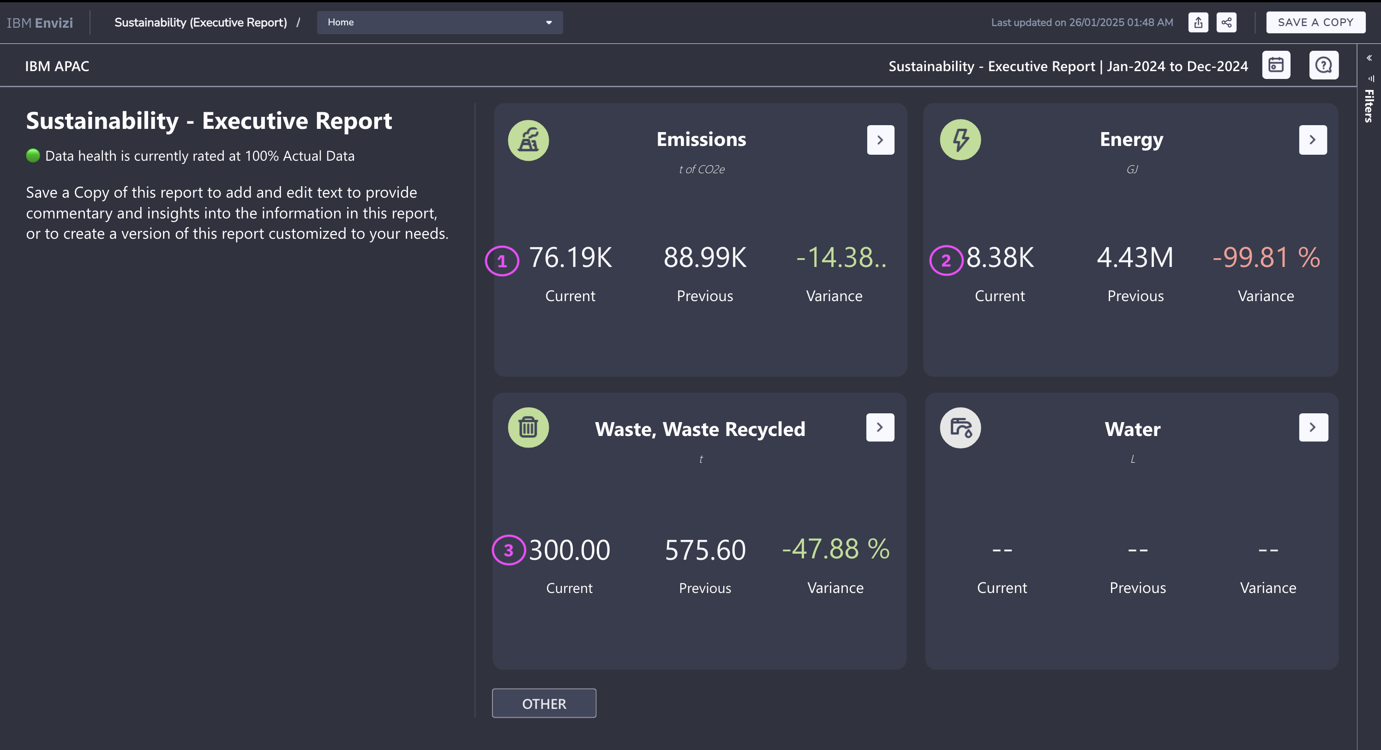Click the SAVE A COPY button
Screen dimensions: 1381x750
pos(1315,23)
